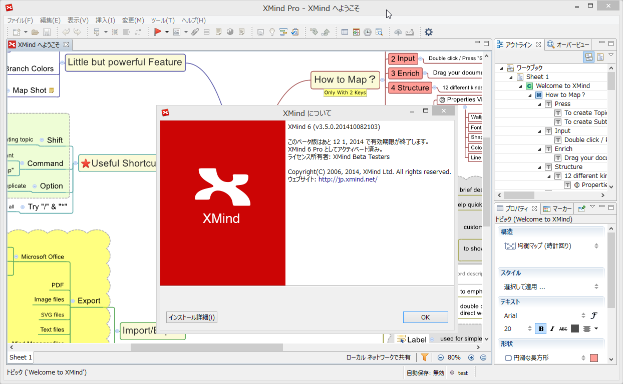This screenshot has width=623, height=384.
Task: Open the 挿入(I) menu
Action: point(105,20)
